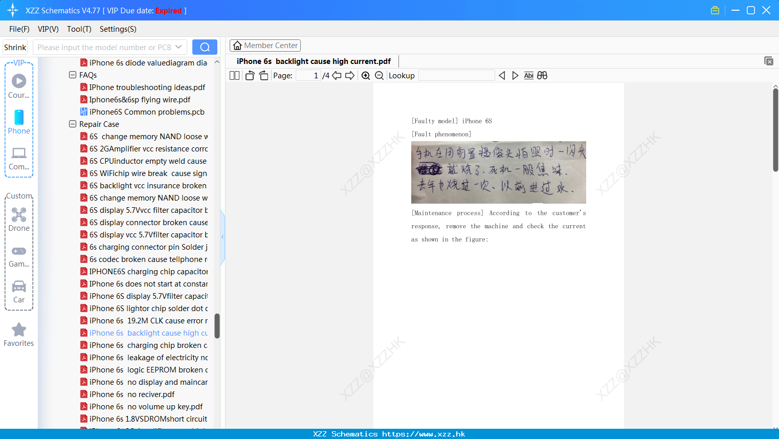Click the file tree scrollbar thumb

(217, 326)
